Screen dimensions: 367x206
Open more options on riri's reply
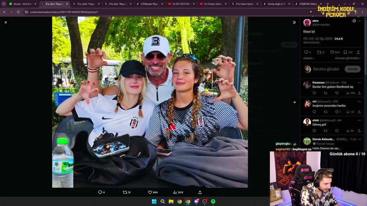[359, 102]
